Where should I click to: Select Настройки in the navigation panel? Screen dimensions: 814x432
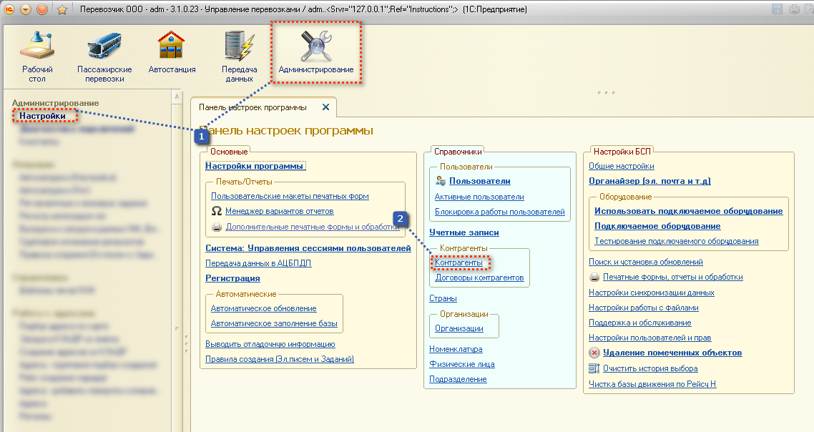(x=42, y=116)
